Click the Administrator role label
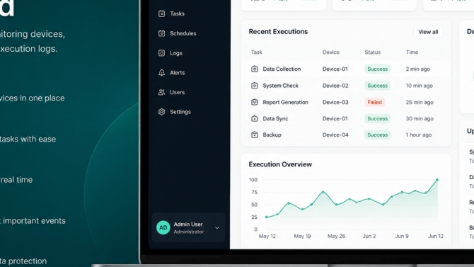The width and height of the screenshot is (474, 267). (189, 232)
